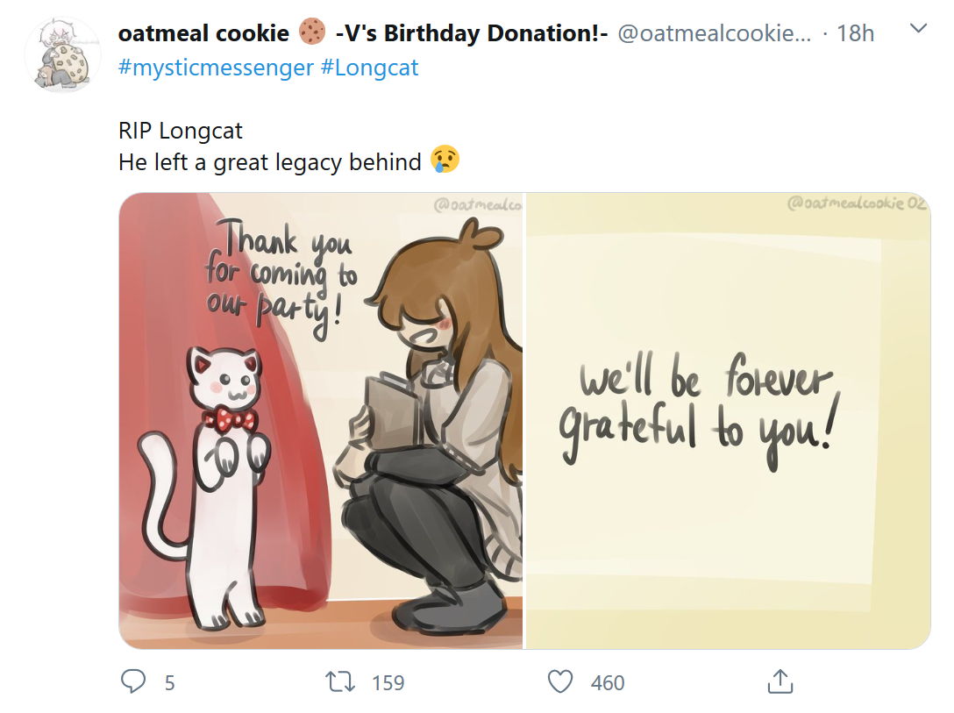Click the @oatmealcookie handle
954x713 pixels.
pyautogui.click(x=715, y=33)
